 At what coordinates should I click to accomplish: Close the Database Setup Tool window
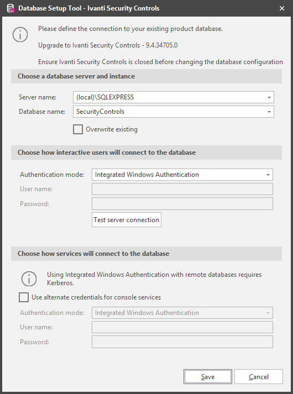pos(282,8)
